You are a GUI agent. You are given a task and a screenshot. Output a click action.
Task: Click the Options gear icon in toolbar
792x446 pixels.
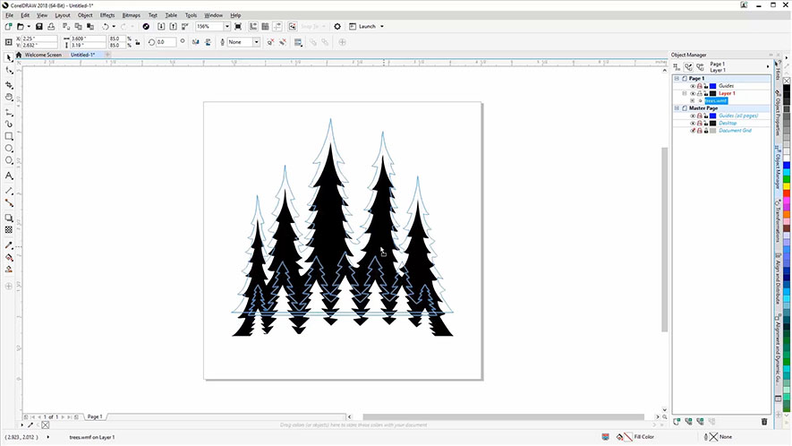coord(337,27)
